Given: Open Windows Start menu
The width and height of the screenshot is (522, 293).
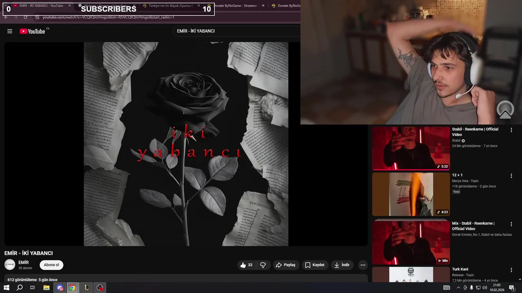Looking at the screenshot, I should click(x=6, y=288).
